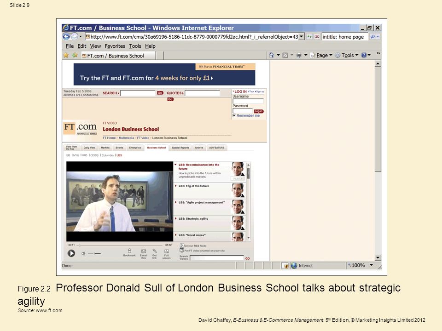Click the page scroll down arrow
Viewport: 442px width, 331px height.
coord(378,257)
